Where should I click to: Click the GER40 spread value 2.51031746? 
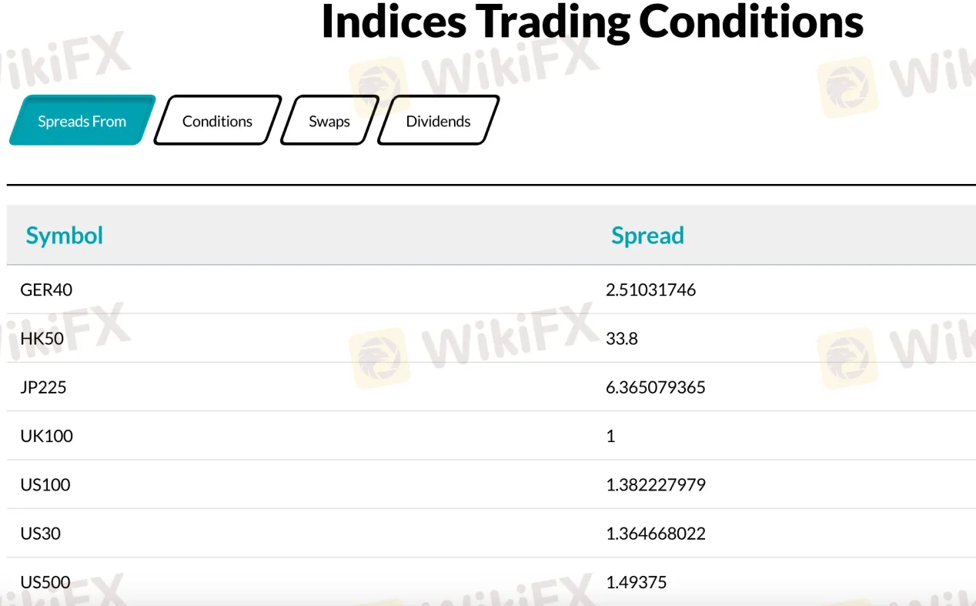(x=651, y=290)
